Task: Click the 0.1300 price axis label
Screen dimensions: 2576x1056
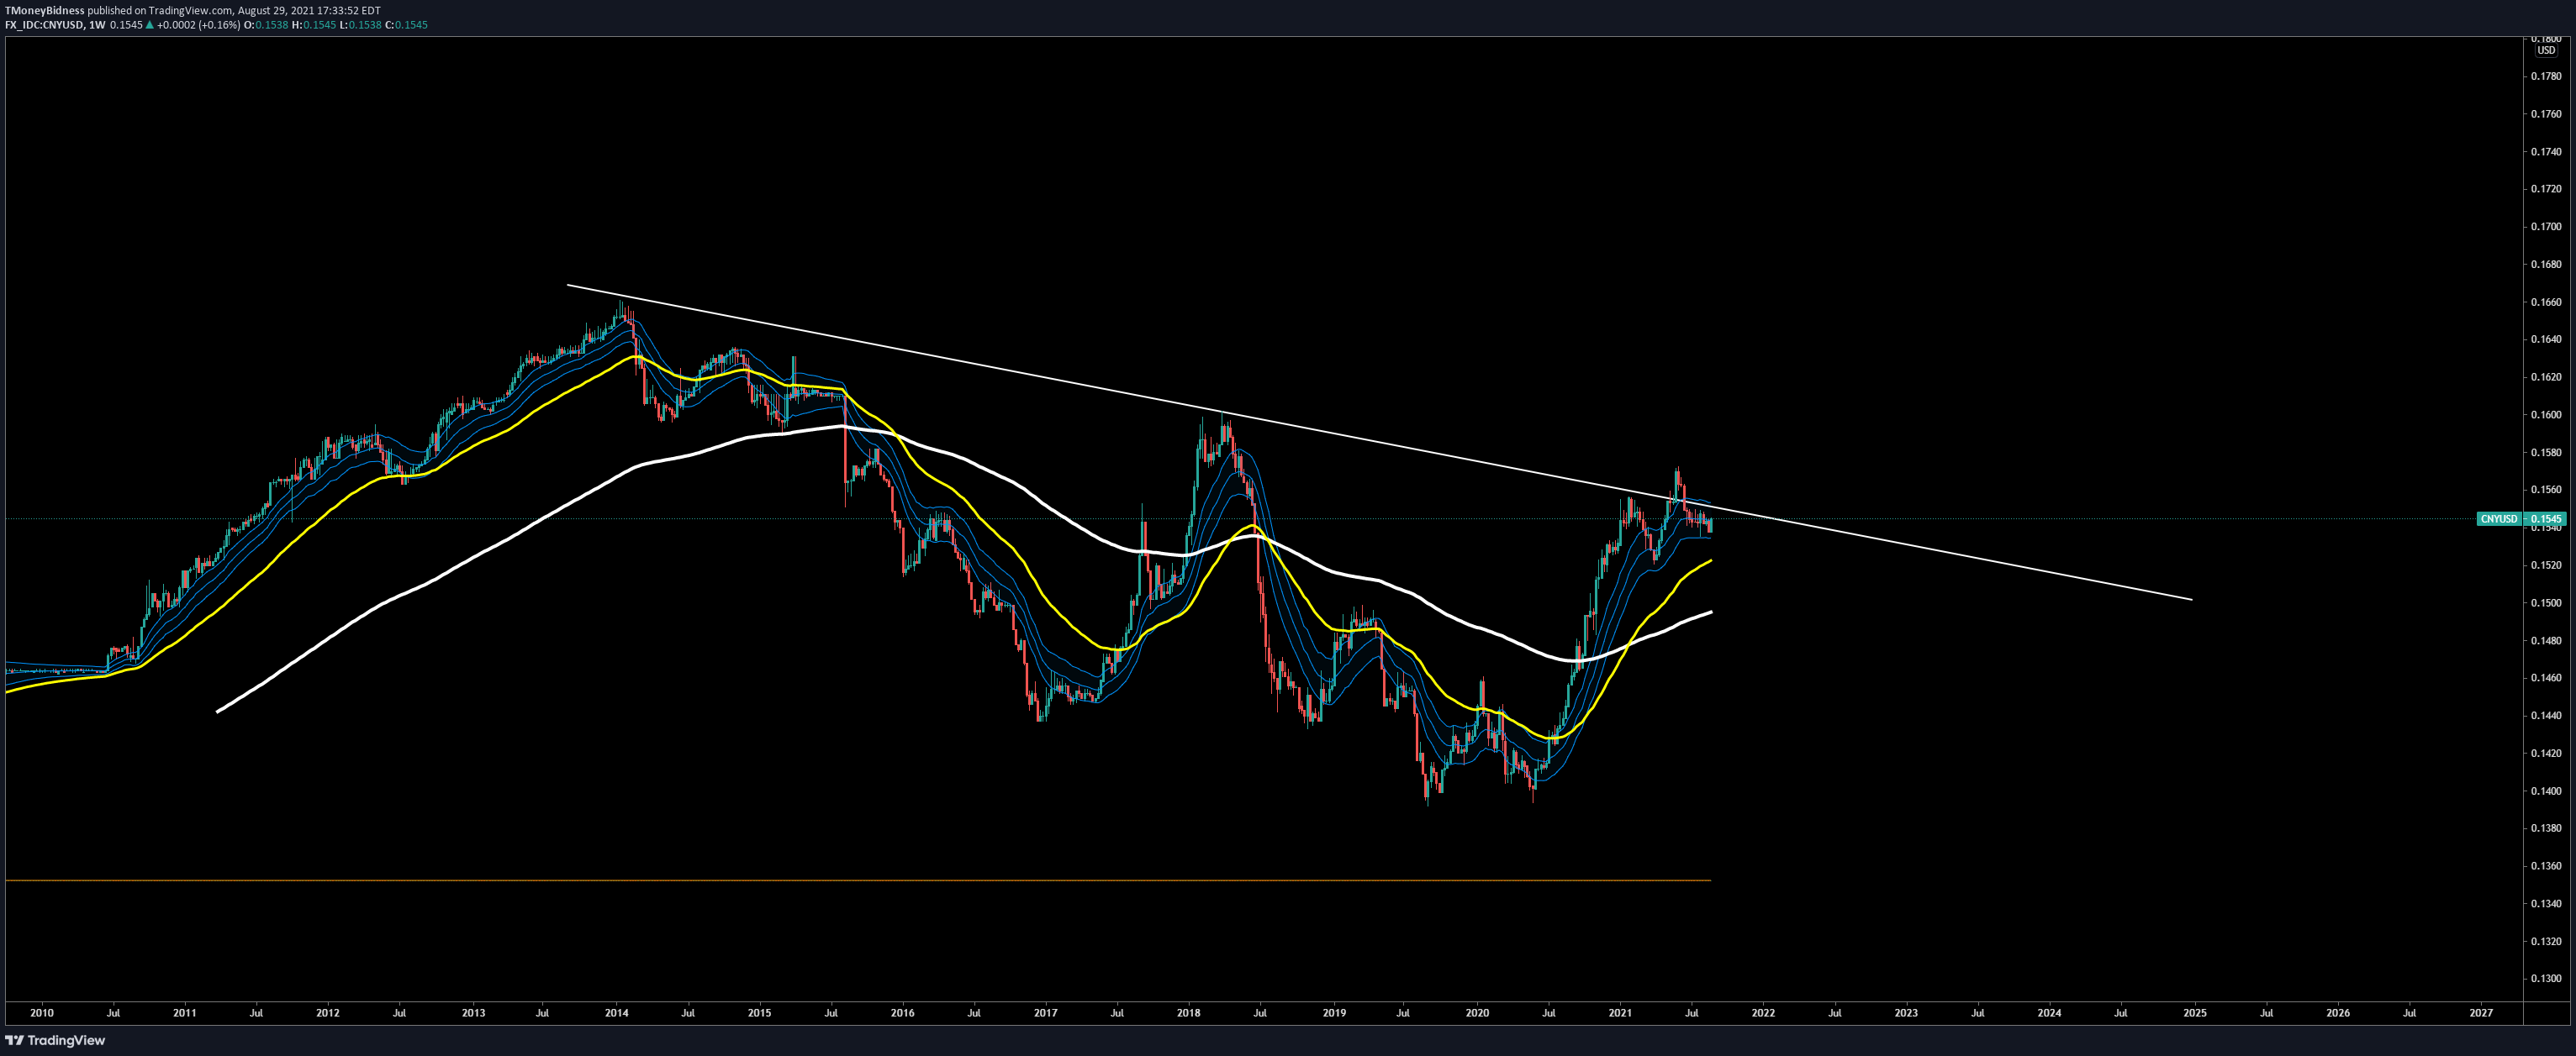Action: click(x=2546, y=979)
